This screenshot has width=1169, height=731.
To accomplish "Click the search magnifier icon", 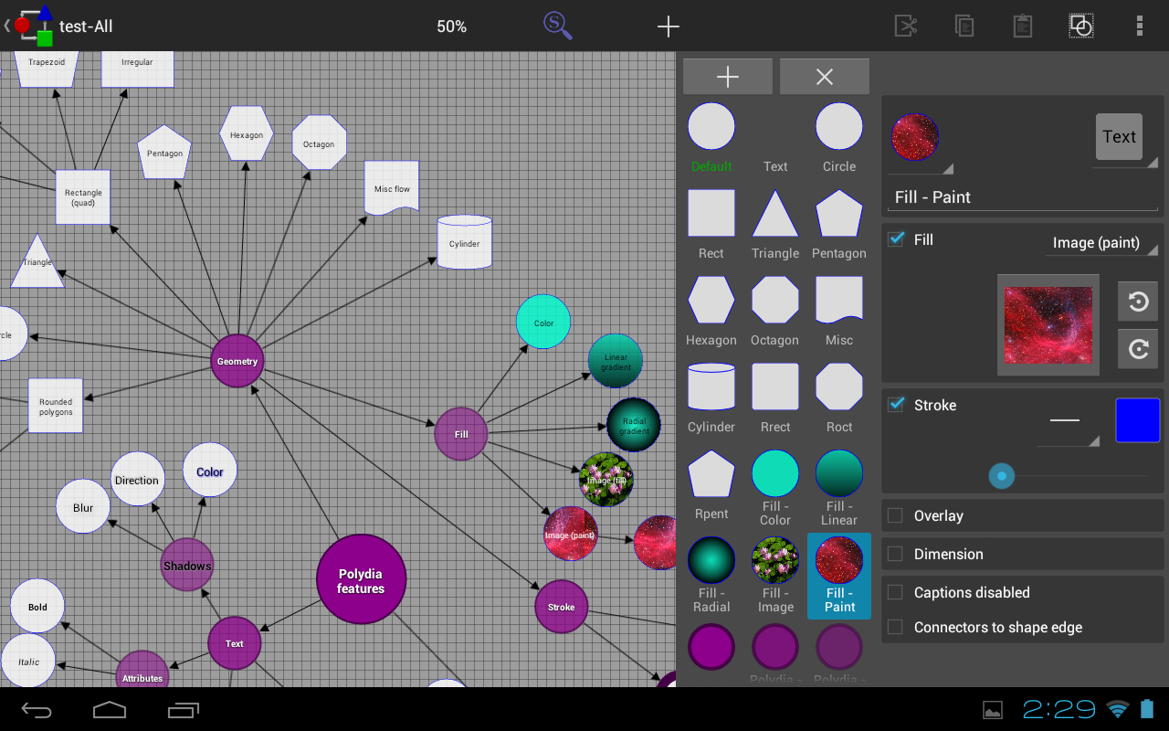I will (557, 25).
